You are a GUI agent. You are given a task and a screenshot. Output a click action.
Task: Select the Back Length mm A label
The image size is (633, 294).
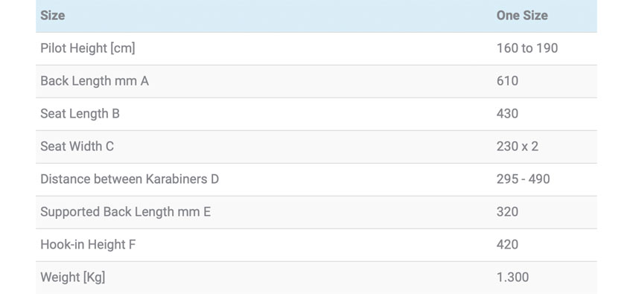click(x=95, y=81)
